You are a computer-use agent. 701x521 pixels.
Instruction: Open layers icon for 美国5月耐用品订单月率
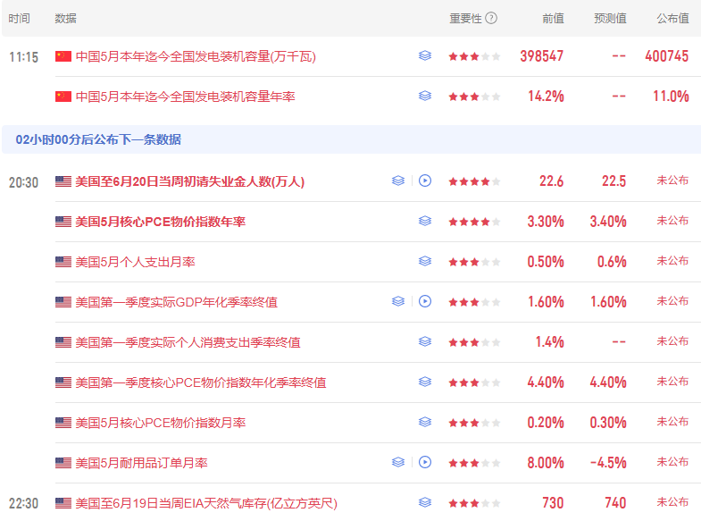click(x=398, y=462)
